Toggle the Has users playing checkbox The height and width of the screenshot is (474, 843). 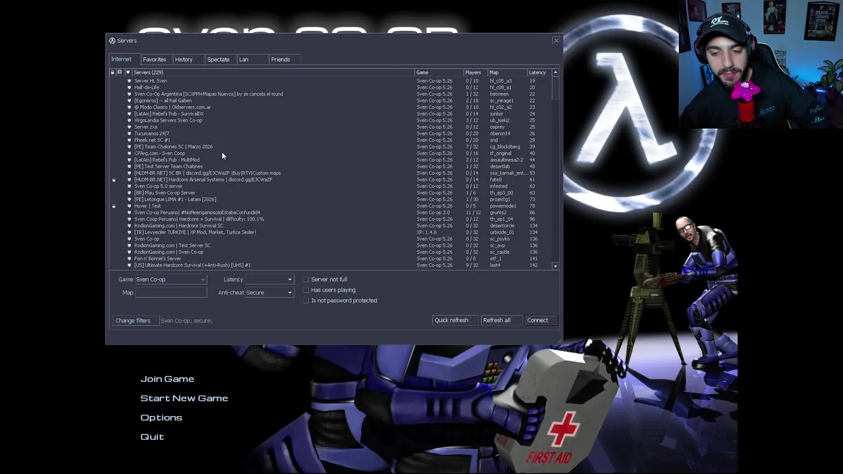tap(306, 290)
